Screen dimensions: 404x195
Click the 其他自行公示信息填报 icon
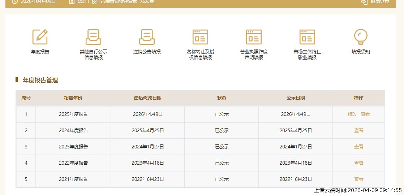pyautogui.click(x=94, y=37)
